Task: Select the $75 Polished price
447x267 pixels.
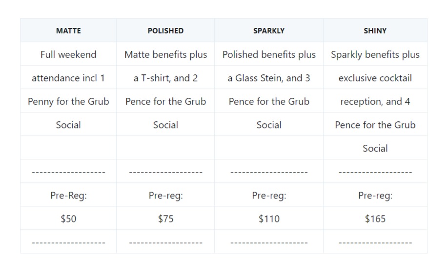Action: point(165,219)
